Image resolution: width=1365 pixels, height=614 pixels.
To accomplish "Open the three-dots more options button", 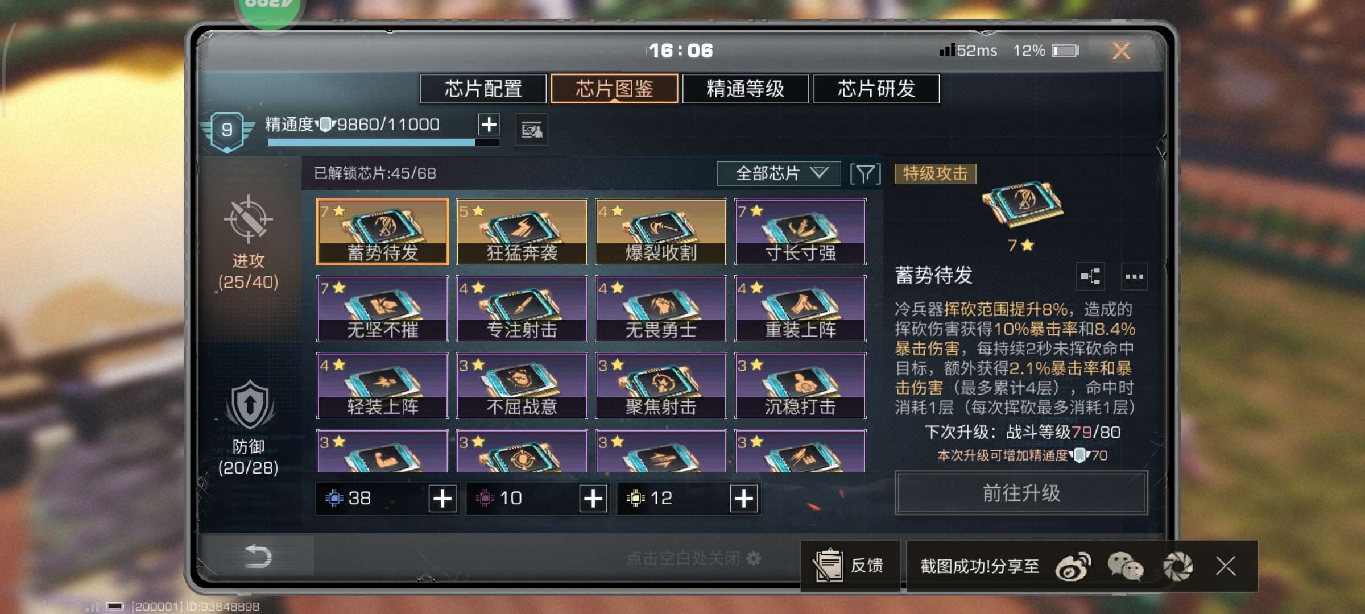I will [x=1134, y=277].
